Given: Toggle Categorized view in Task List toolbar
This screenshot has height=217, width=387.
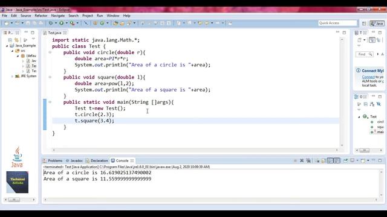Looking at the screenshot, I should coord(372,40).
